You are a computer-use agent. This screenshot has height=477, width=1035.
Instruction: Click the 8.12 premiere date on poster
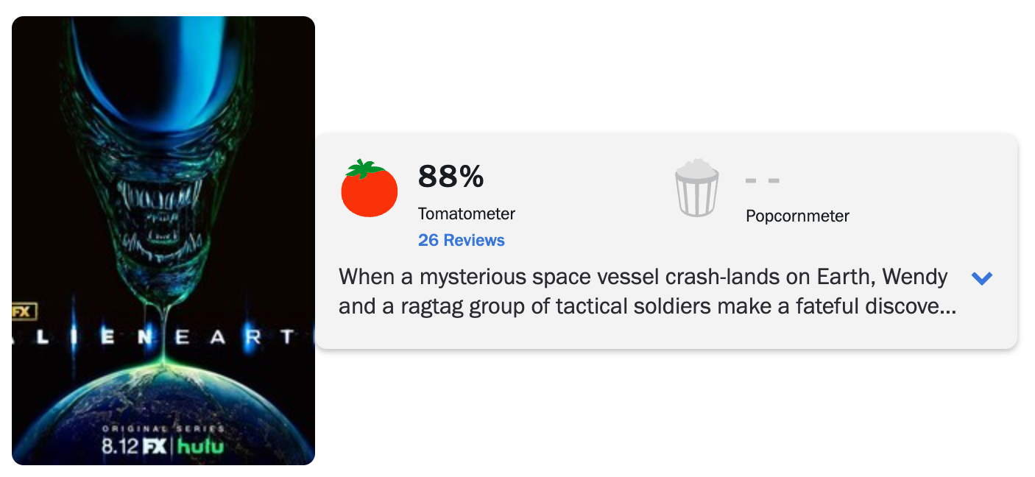[119, 447]
